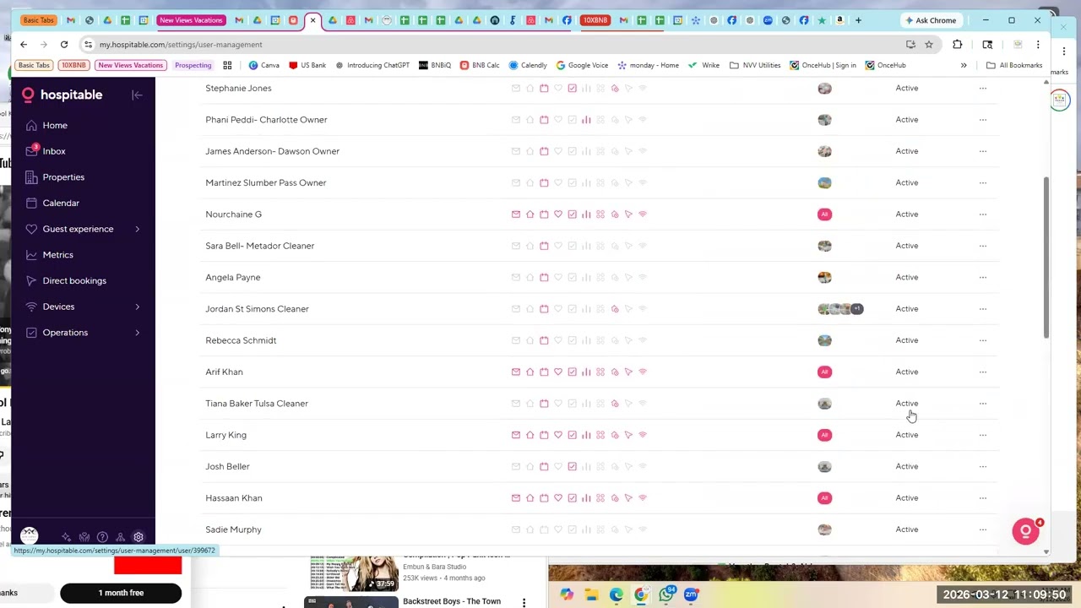This screenshot has height=608, width=1081.
Task: Click the calendar icon in Rebecca Schmidt row
Action: coord(544,340)
